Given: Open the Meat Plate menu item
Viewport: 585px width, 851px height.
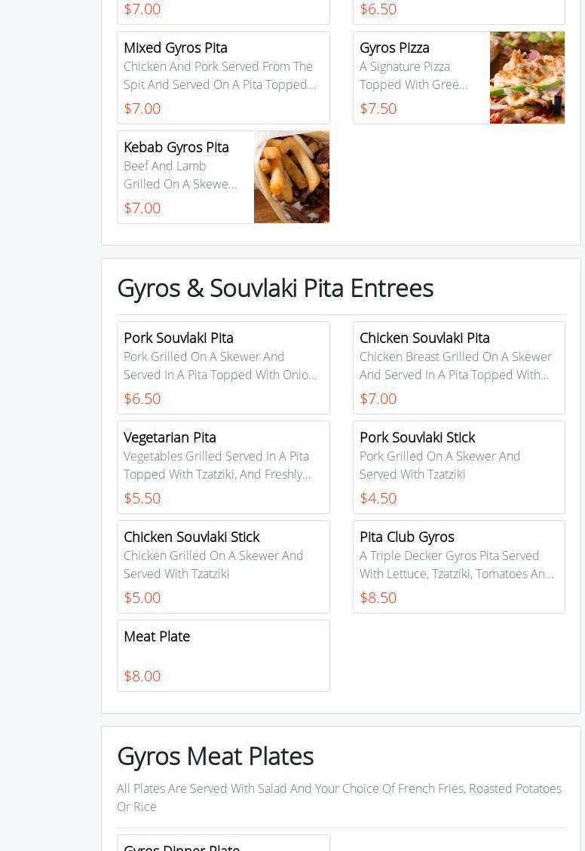Looking at the screenshot, I should [223, 656].
